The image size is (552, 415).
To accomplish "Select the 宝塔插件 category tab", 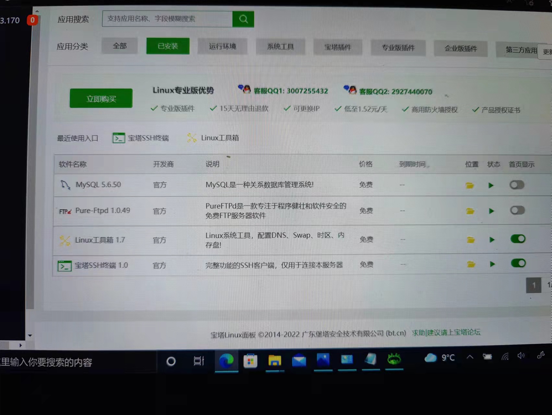I will tap(338, 48).
